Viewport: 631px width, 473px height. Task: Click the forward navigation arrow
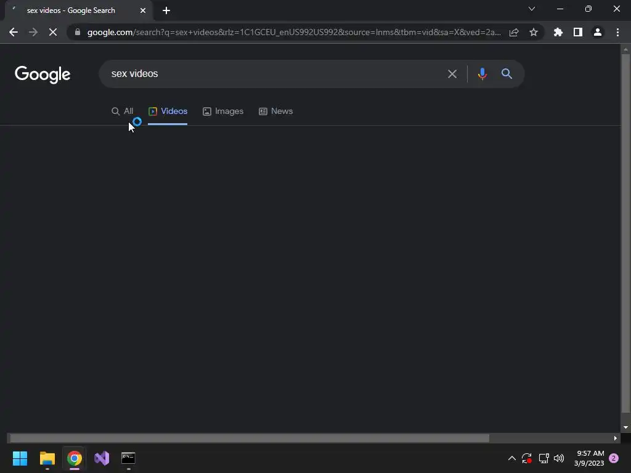click(x=33, y=32)
